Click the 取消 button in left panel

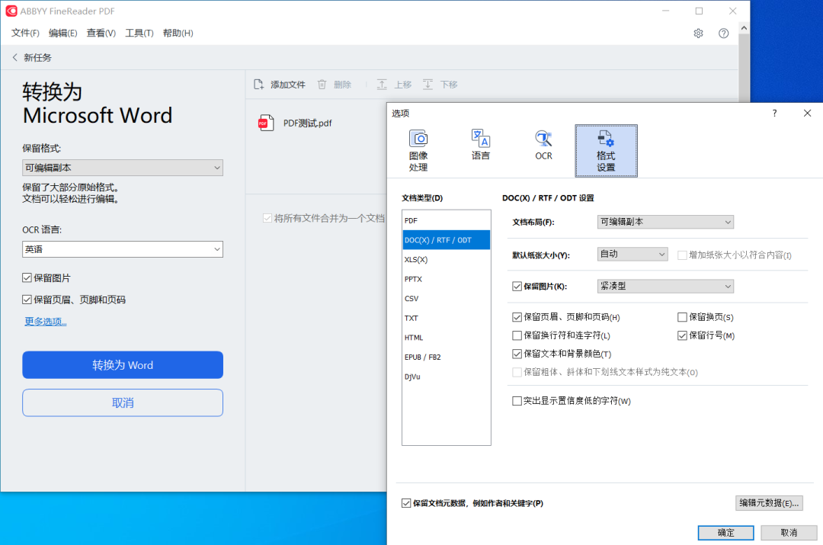pos(122,402)
